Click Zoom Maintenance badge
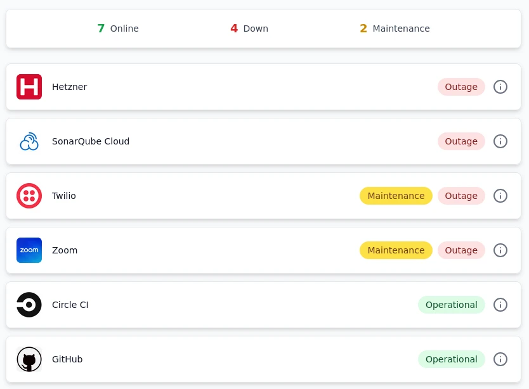The image size is (529, 389). [396, 250]
